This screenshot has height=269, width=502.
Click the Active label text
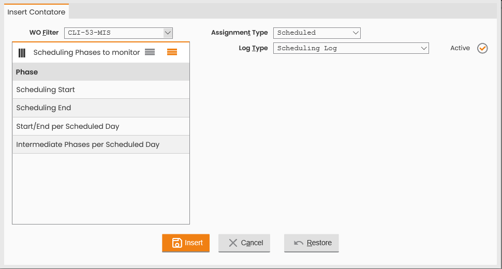tap(460, 48)
